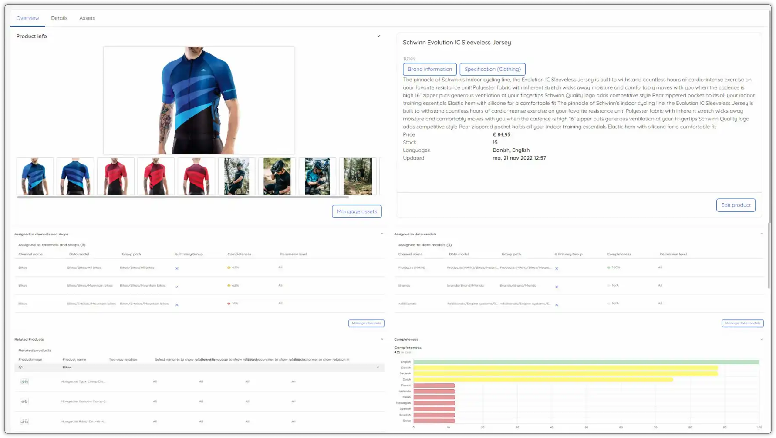Click the 100% green completeness indicator

click(x=614, y=267)
